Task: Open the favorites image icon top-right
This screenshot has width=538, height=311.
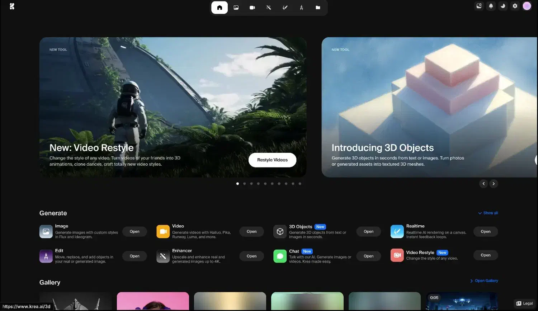Action: [479, 6]
